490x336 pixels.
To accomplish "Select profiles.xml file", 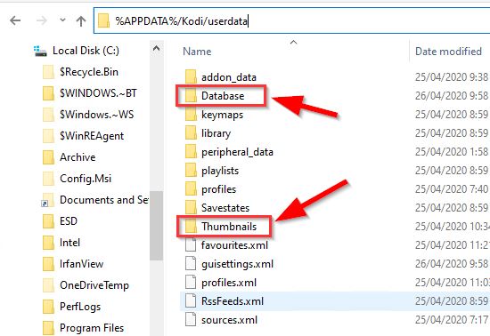I will 229,283.
